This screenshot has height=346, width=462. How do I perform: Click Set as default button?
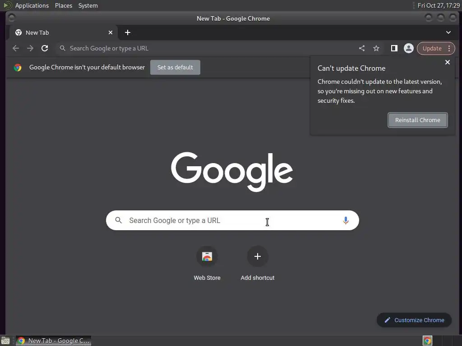tap(175, 68)
